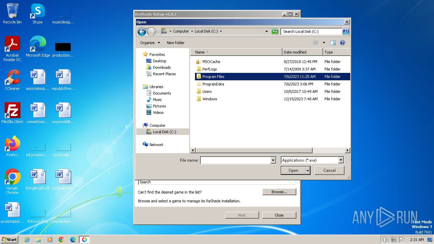Click the Chrome taskbar icon
This screenshot has width=434, height=244.
point(61,240)
